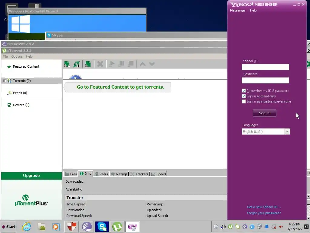
Task: Click the Start torrent play icon in toolbar
Action: click(x=112, y=64)
